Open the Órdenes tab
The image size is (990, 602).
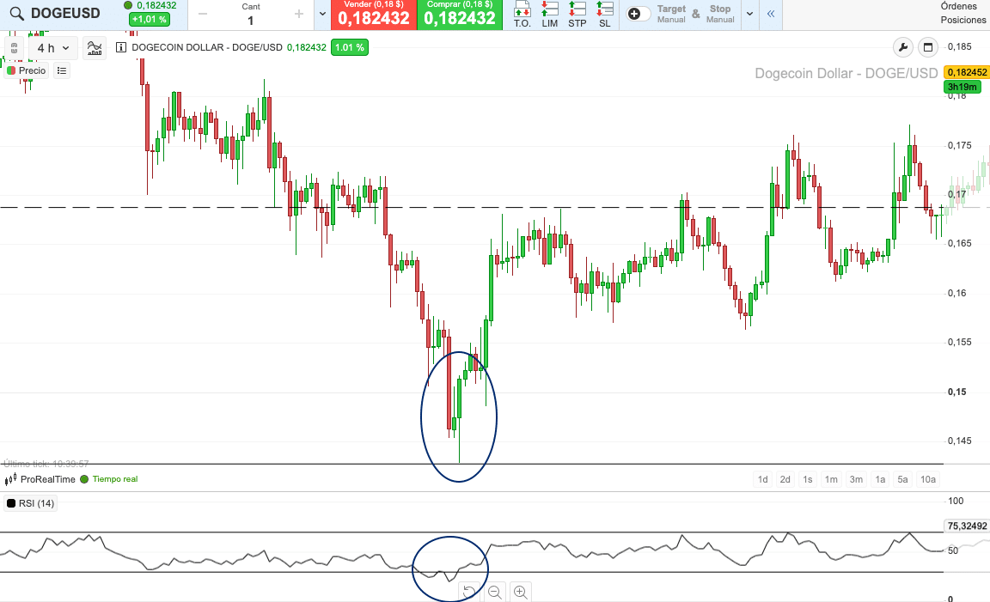pyautogui.click(x=960, y=7)
